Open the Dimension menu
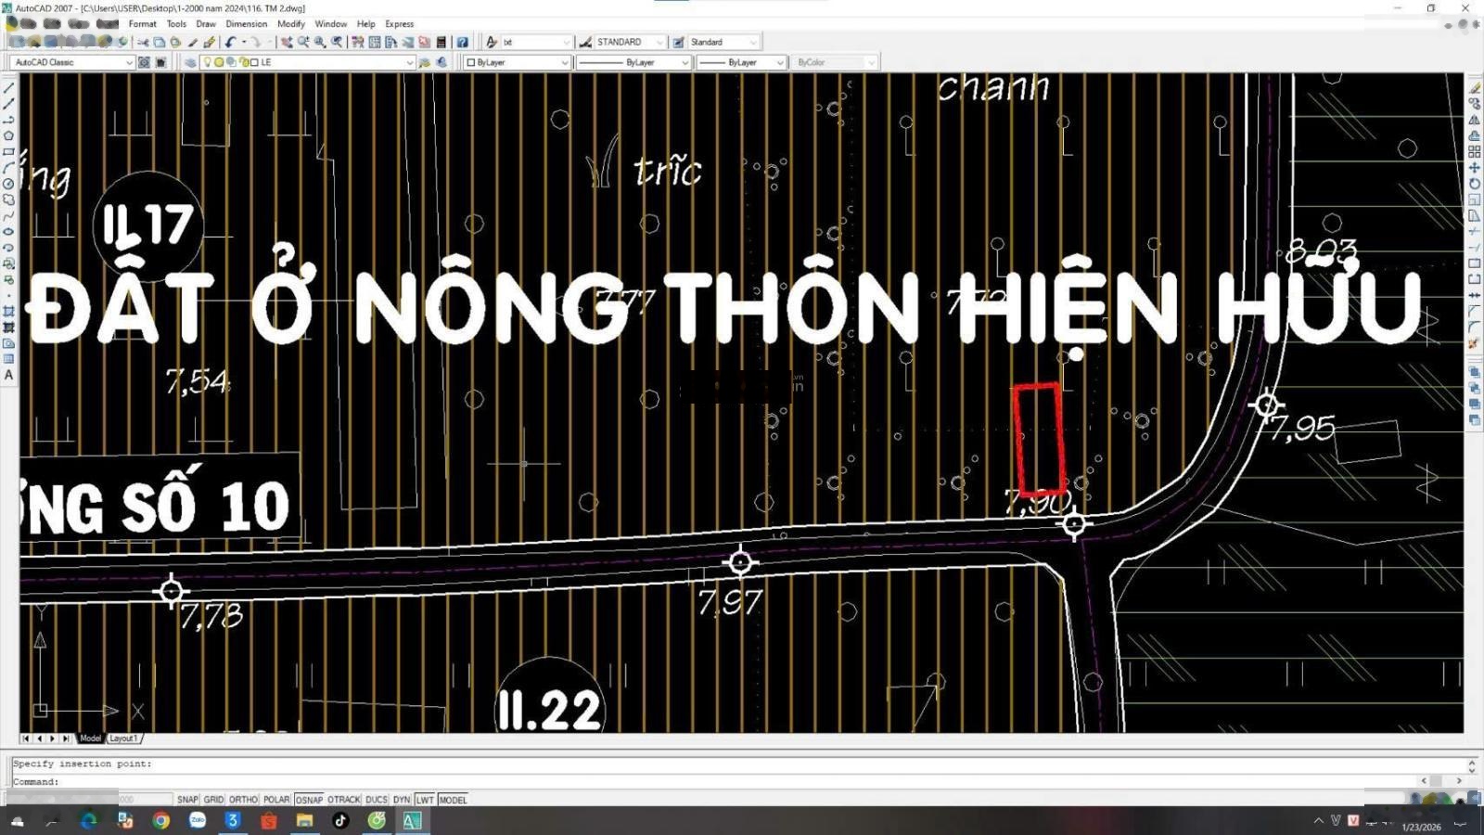The width and height of the screenshot is (1484, 835). [246, 24]
